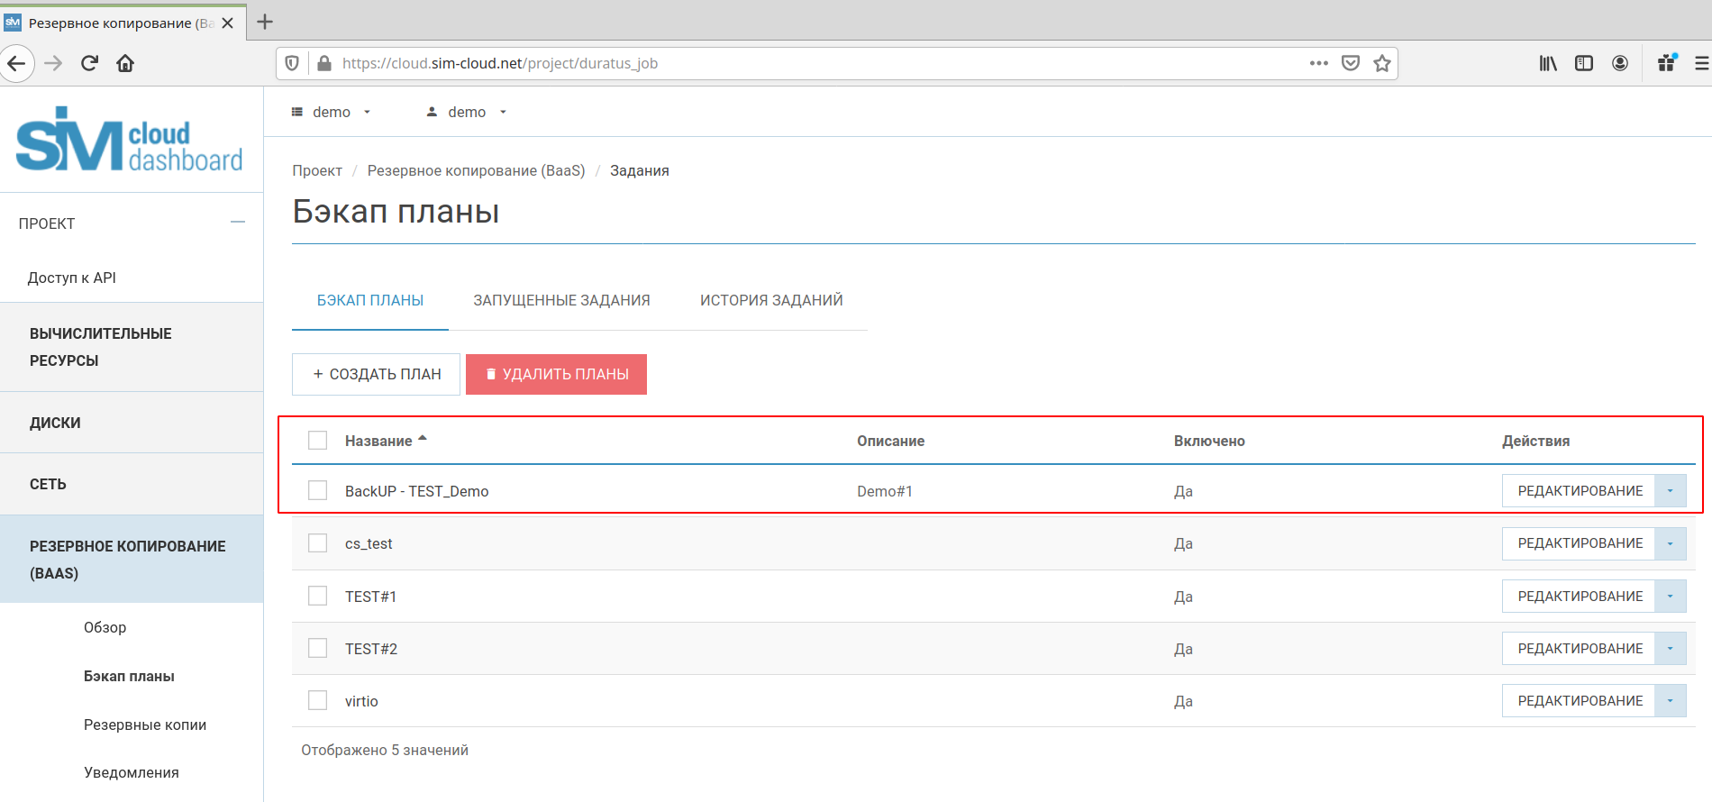Open the Запущенные задания tab

[561, 300]
